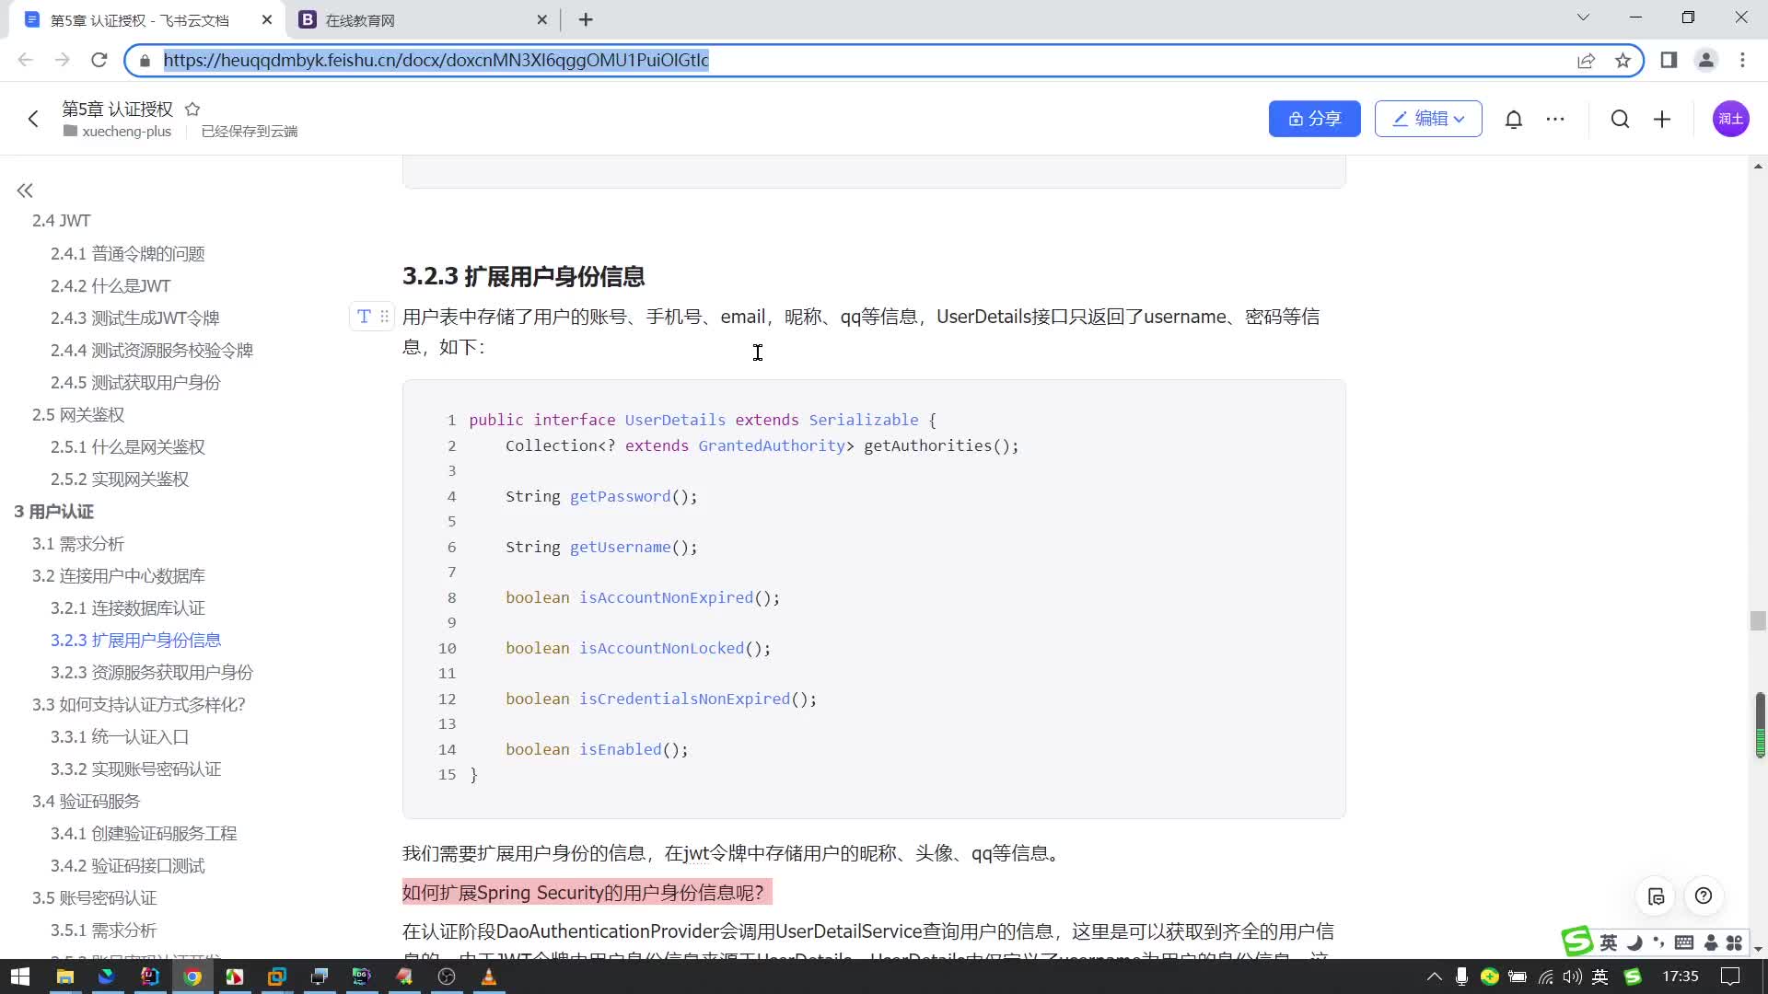Open the notifications bell

point(1514,119)
